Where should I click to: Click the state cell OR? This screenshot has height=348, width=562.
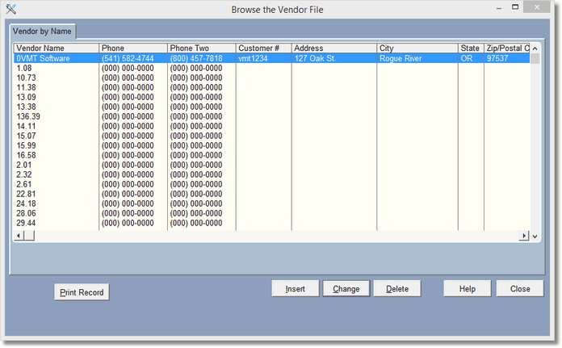pos(467,58)
